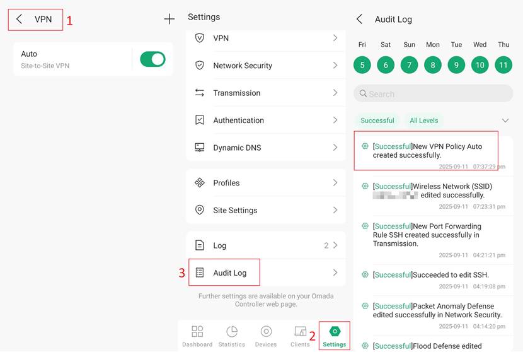This screenshot has height=352, width=523.
Task: Click the Site Settings location pin icon
Action: [200, 210]
